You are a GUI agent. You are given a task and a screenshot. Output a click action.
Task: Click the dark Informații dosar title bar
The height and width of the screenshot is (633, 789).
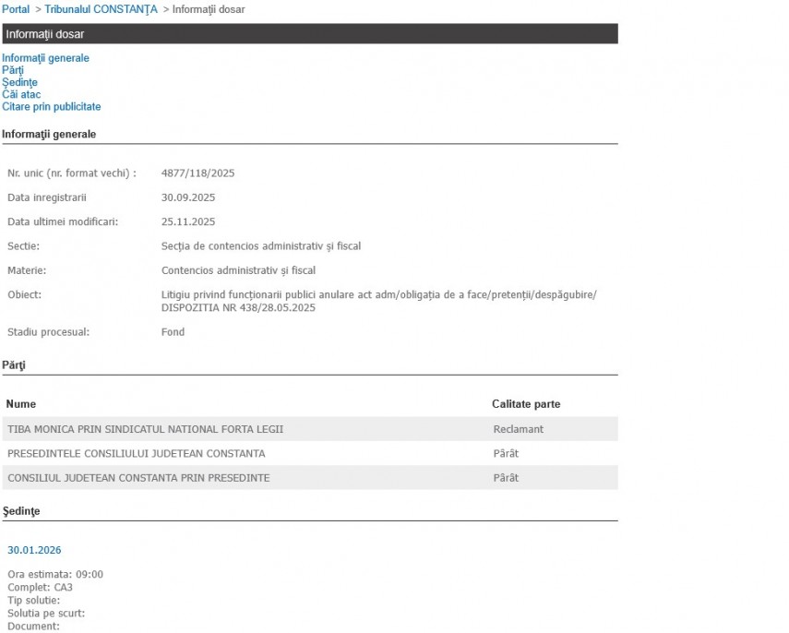click(x=309, y=34)
